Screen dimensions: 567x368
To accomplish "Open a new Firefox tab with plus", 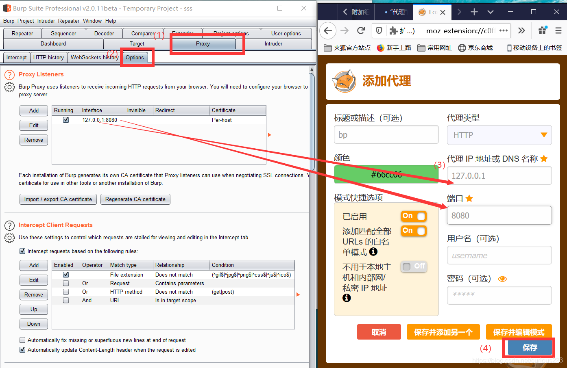I will (x=474, y=12).
